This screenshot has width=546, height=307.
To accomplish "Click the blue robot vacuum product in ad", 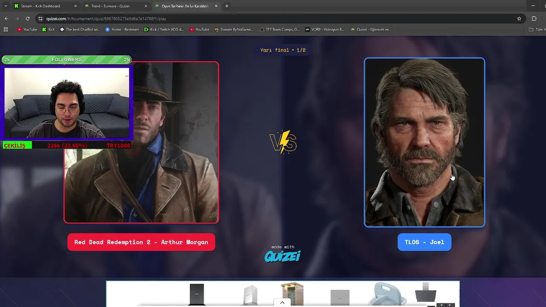I will 387,294.
